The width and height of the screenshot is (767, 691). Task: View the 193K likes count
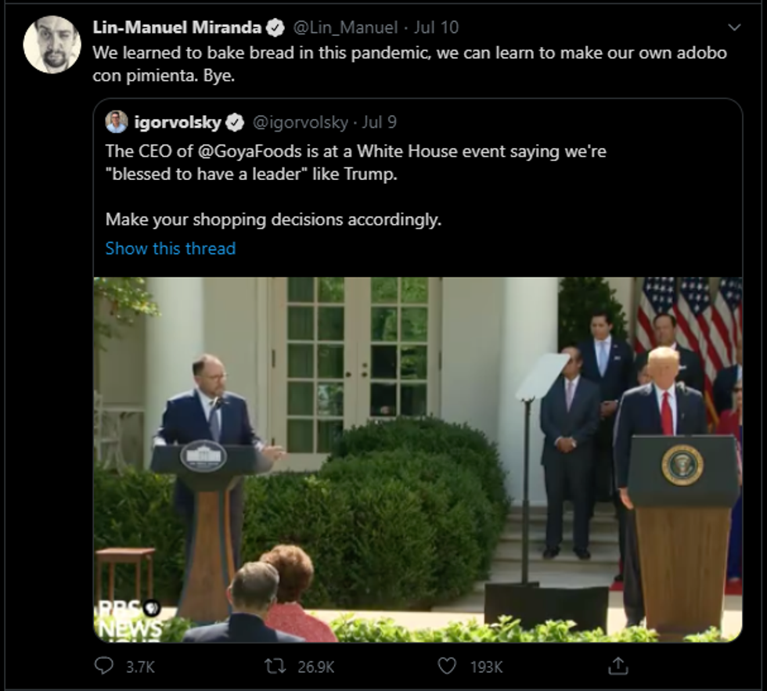point(486,667)
